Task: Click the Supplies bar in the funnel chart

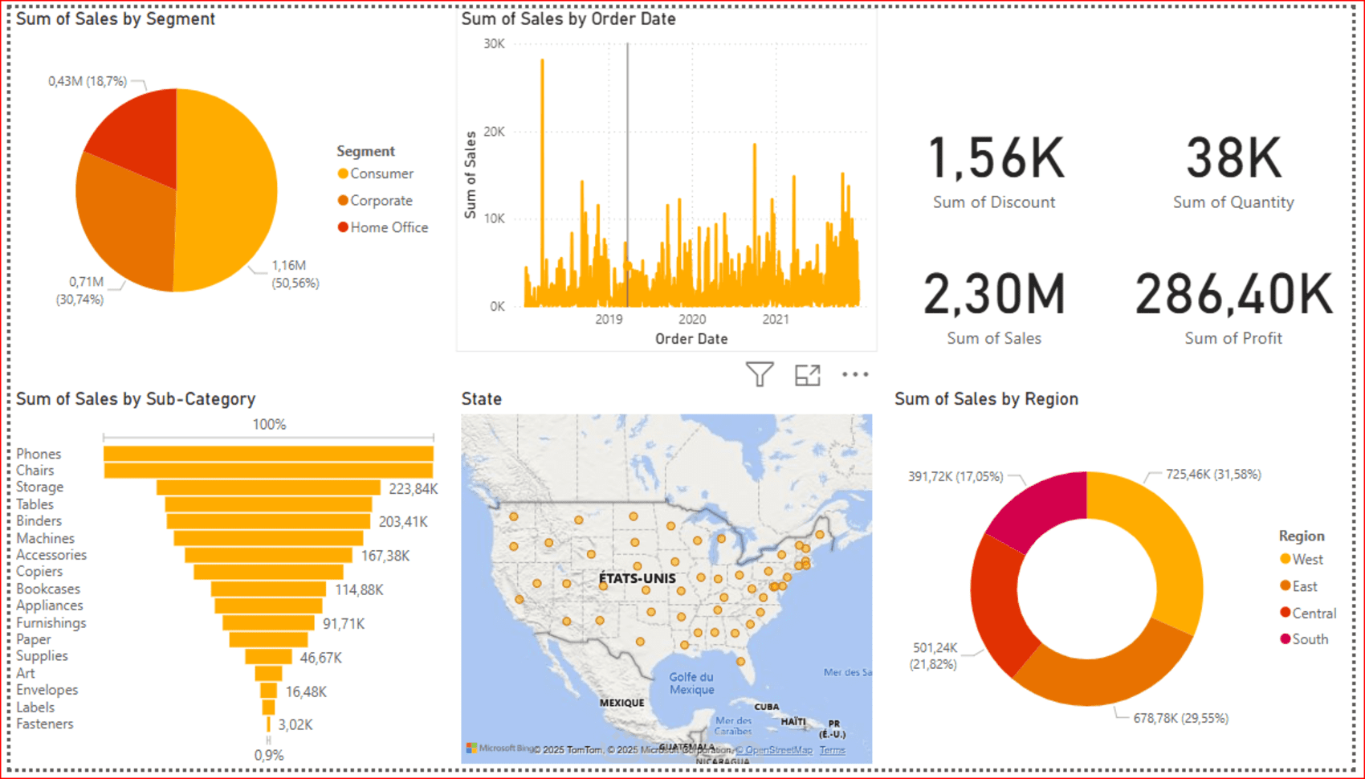Action: (268, 656)
